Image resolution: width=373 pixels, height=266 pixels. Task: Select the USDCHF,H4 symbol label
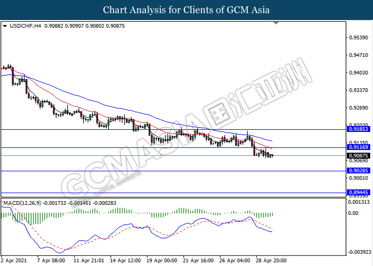coord(25,26)
